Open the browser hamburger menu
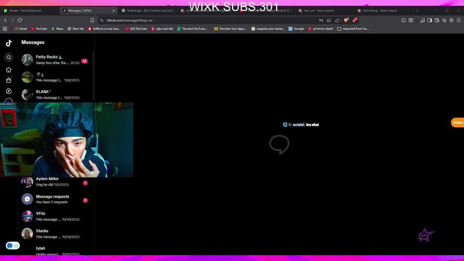Screen dimensions: 464x261 point(459,20)
